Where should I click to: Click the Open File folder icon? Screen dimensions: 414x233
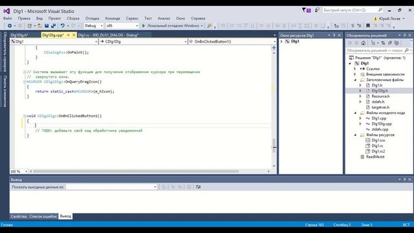39,26
